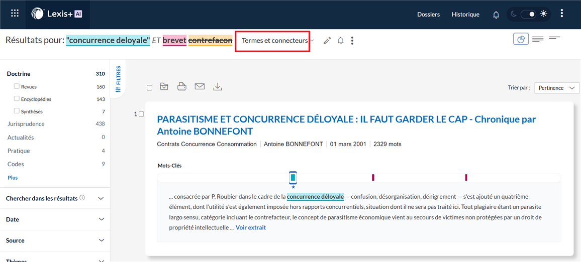
Task: Click the notifications bell in header
Action: pos(496,15)
